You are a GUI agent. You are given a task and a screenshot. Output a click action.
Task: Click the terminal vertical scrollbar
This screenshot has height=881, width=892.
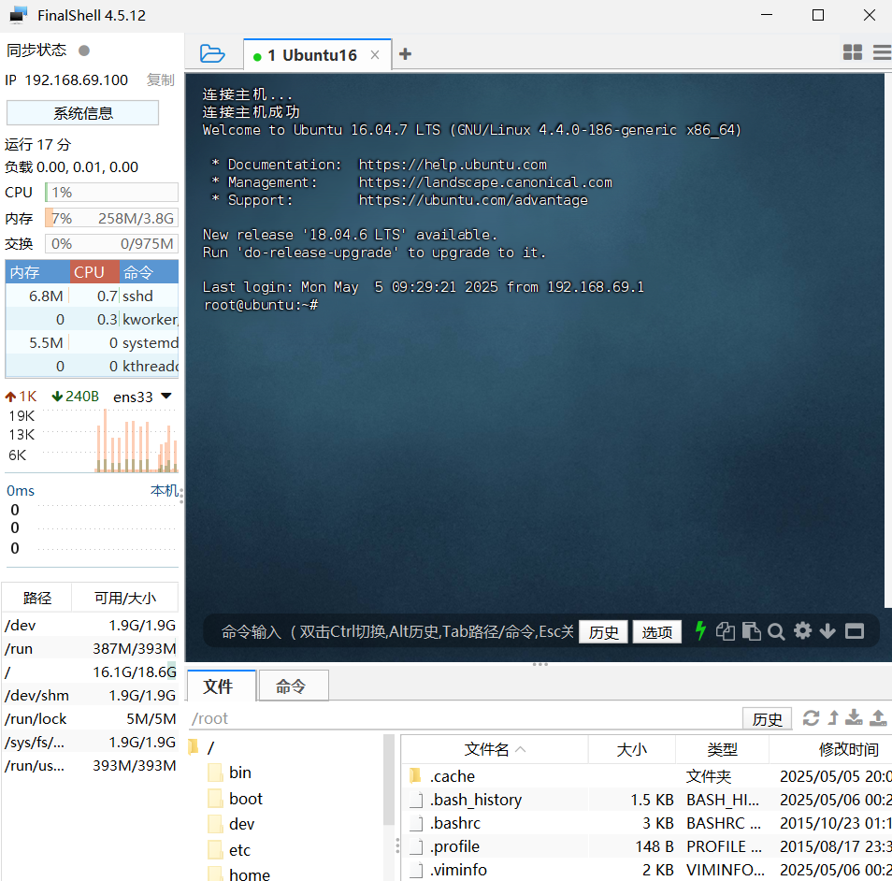888,341
